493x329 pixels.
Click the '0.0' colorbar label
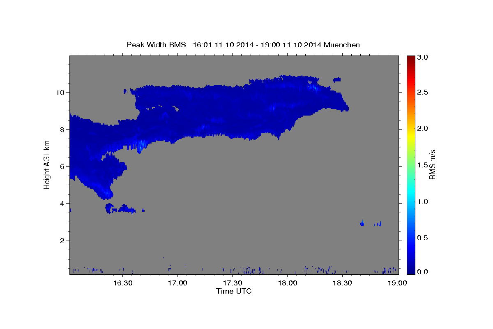[x=423, y=272]
